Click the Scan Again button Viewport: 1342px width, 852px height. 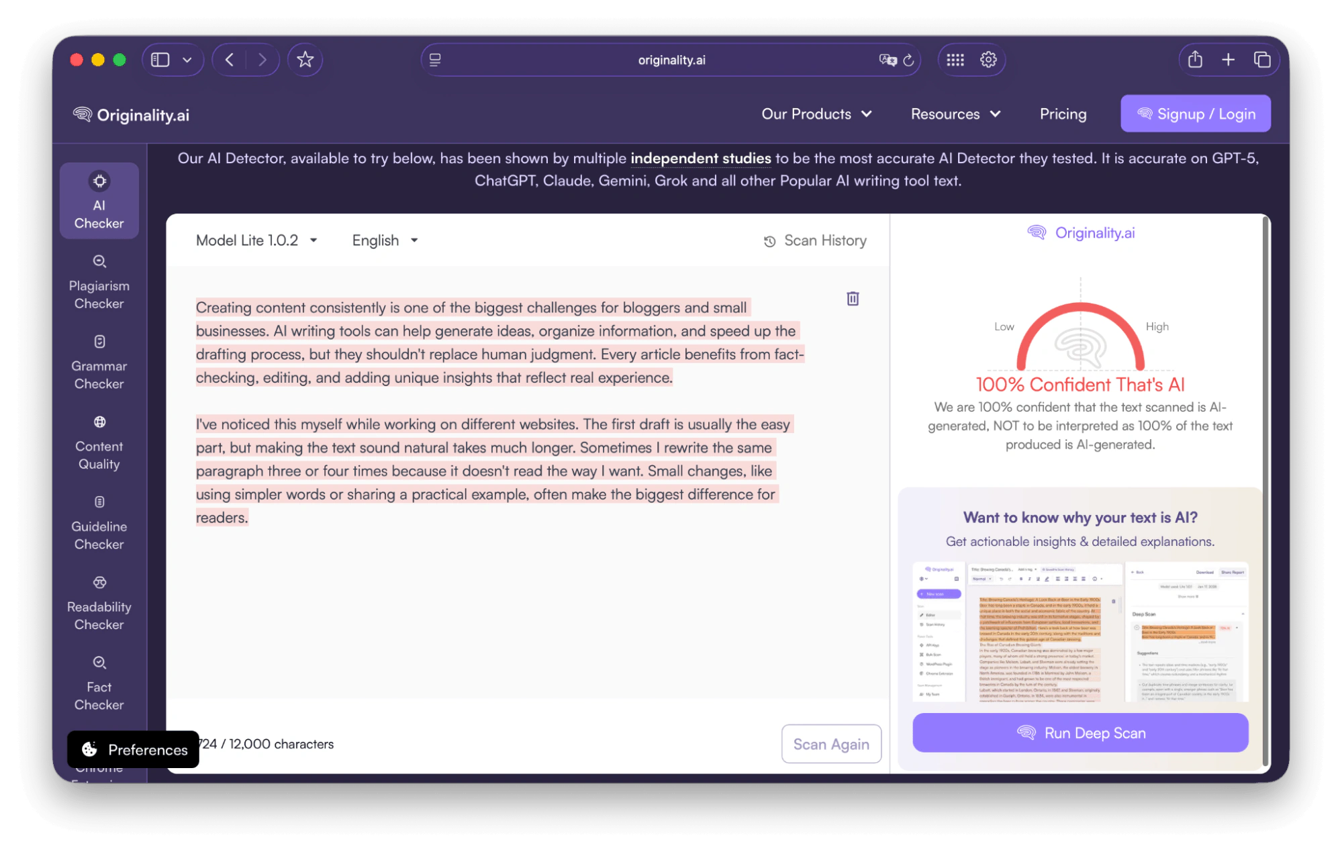(831, 744)
